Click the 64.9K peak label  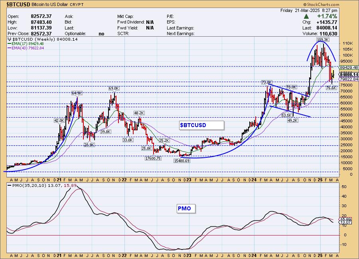click(x=77, y=93)
